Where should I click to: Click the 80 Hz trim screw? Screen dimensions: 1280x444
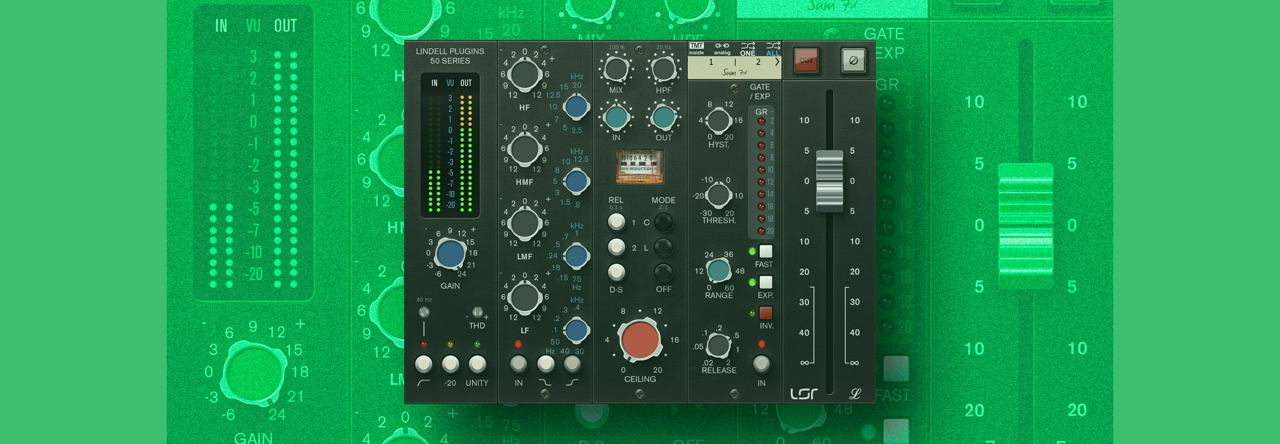(424, 312)
